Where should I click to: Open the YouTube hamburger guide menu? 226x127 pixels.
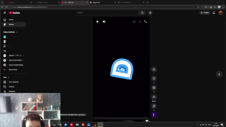4,13
